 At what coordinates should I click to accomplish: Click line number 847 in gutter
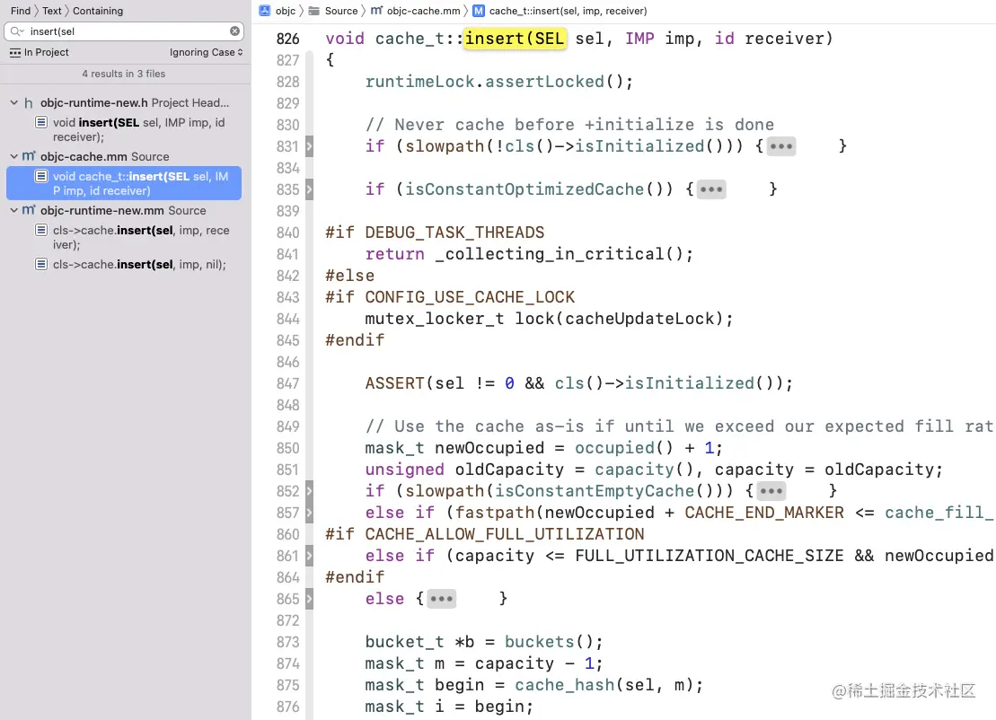point(287,383)
